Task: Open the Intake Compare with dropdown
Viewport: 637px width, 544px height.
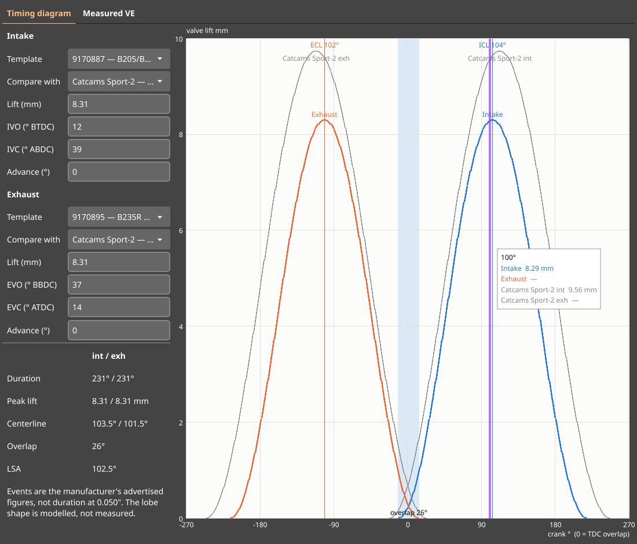Action: [119, 82]
